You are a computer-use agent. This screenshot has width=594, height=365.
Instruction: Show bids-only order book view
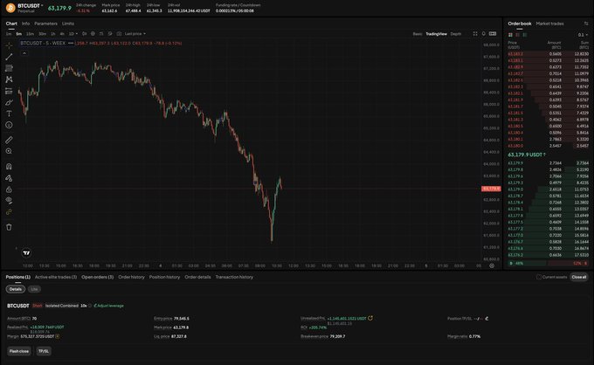(525, 35)
